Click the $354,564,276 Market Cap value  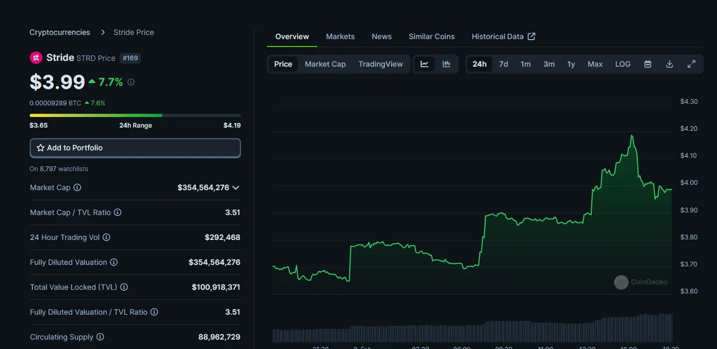(203, 188)
